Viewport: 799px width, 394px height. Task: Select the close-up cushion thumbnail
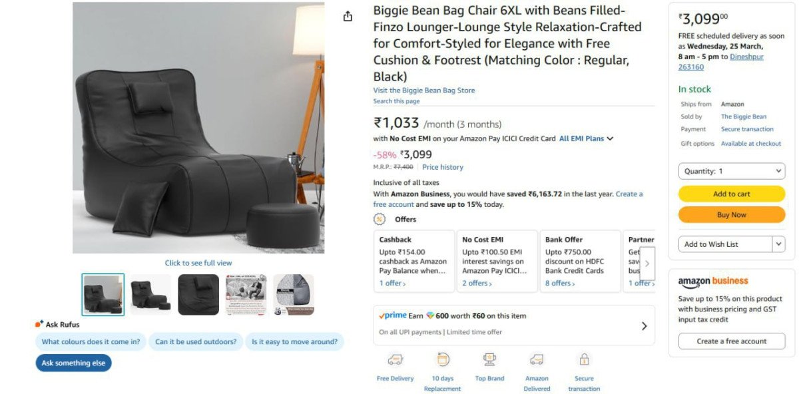coord(198,294)
